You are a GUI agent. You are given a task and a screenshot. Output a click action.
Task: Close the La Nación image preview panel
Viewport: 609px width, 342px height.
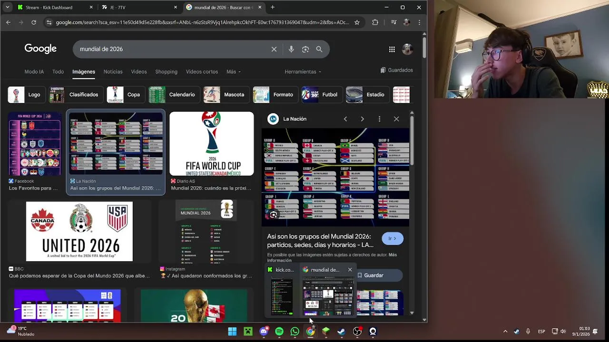tap(396, 119)
